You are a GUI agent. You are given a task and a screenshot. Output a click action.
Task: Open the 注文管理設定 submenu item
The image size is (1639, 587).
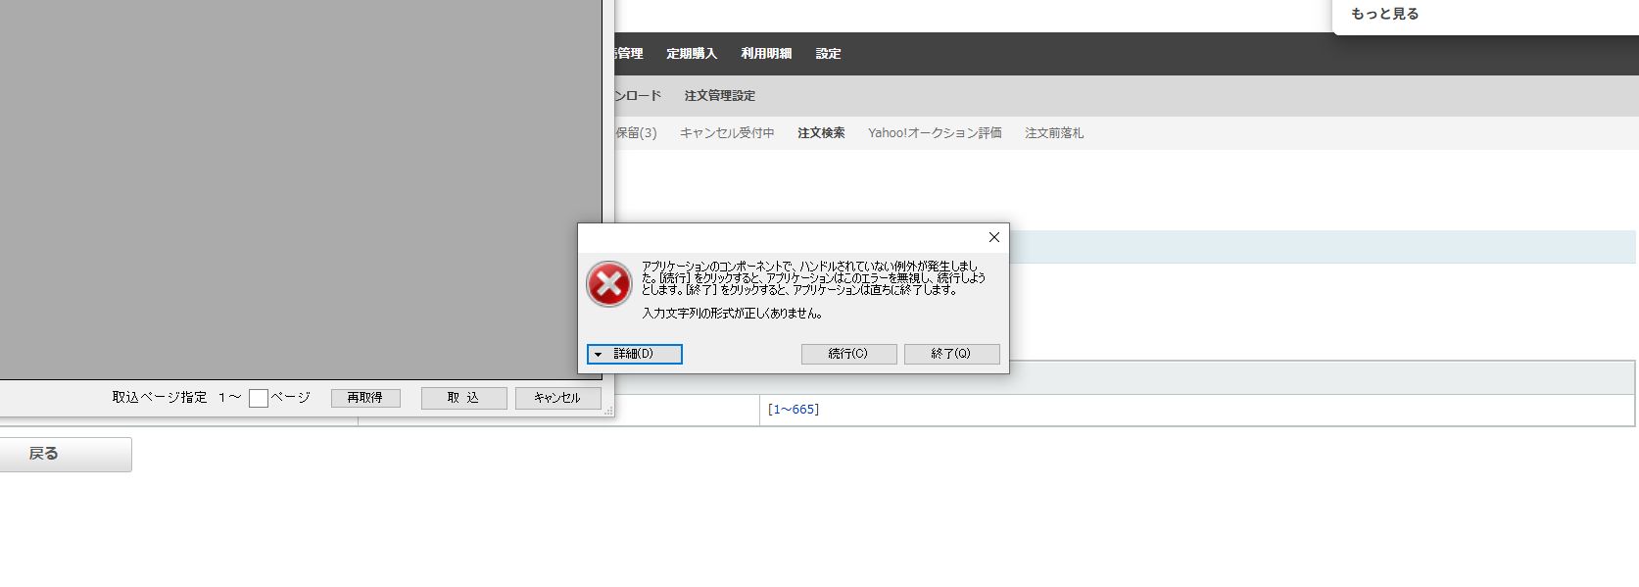coord(719,96)
